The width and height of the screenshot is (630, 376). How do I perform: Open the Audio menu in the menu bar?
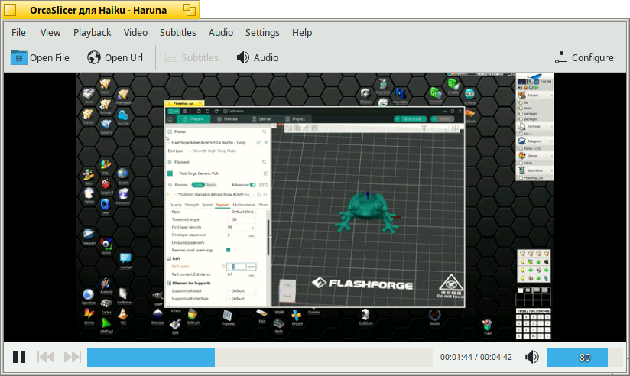[221, 33]
